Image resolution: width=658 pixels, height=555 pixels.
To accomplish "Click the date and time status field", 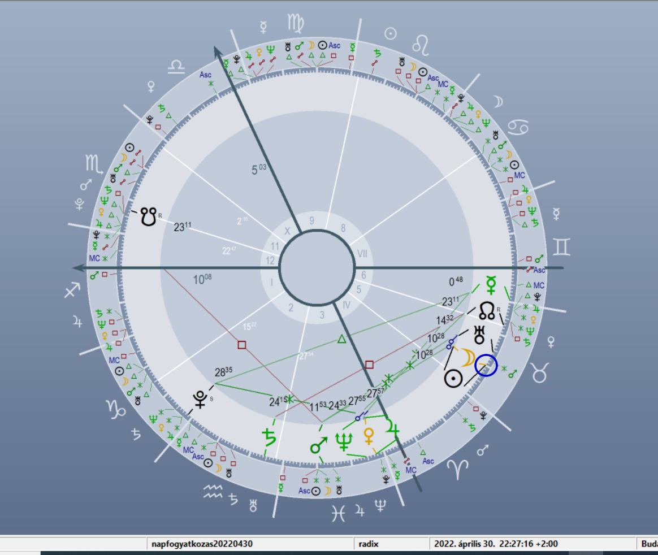I will (496, 544).
